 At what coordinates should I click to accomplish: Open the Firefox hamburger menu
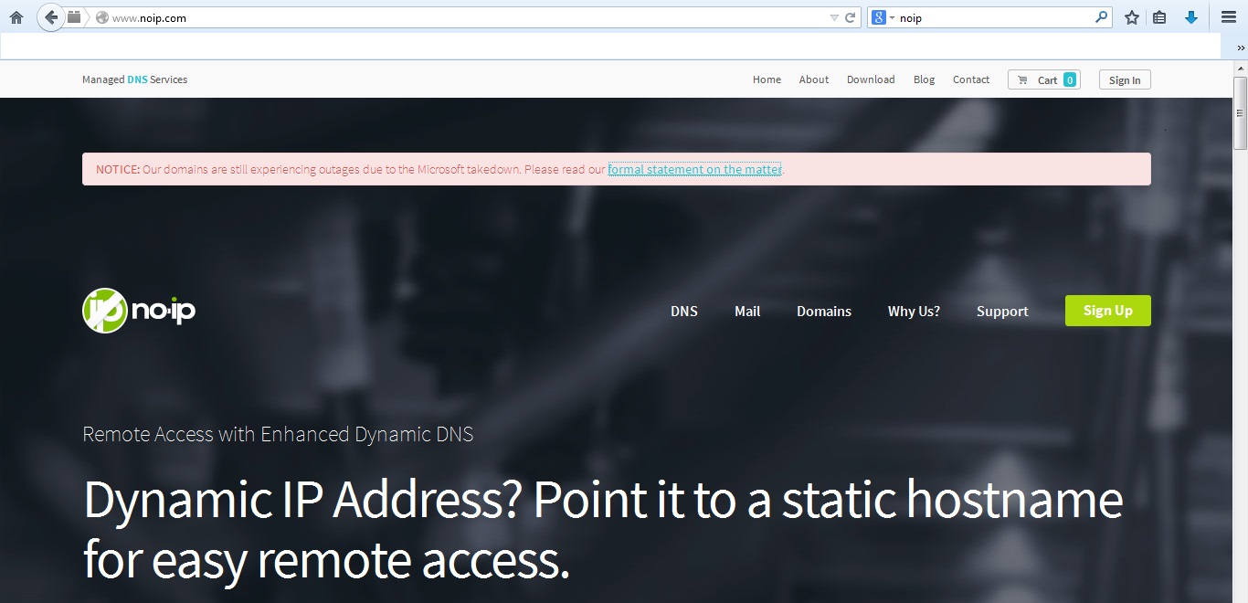pos(1229,17)
